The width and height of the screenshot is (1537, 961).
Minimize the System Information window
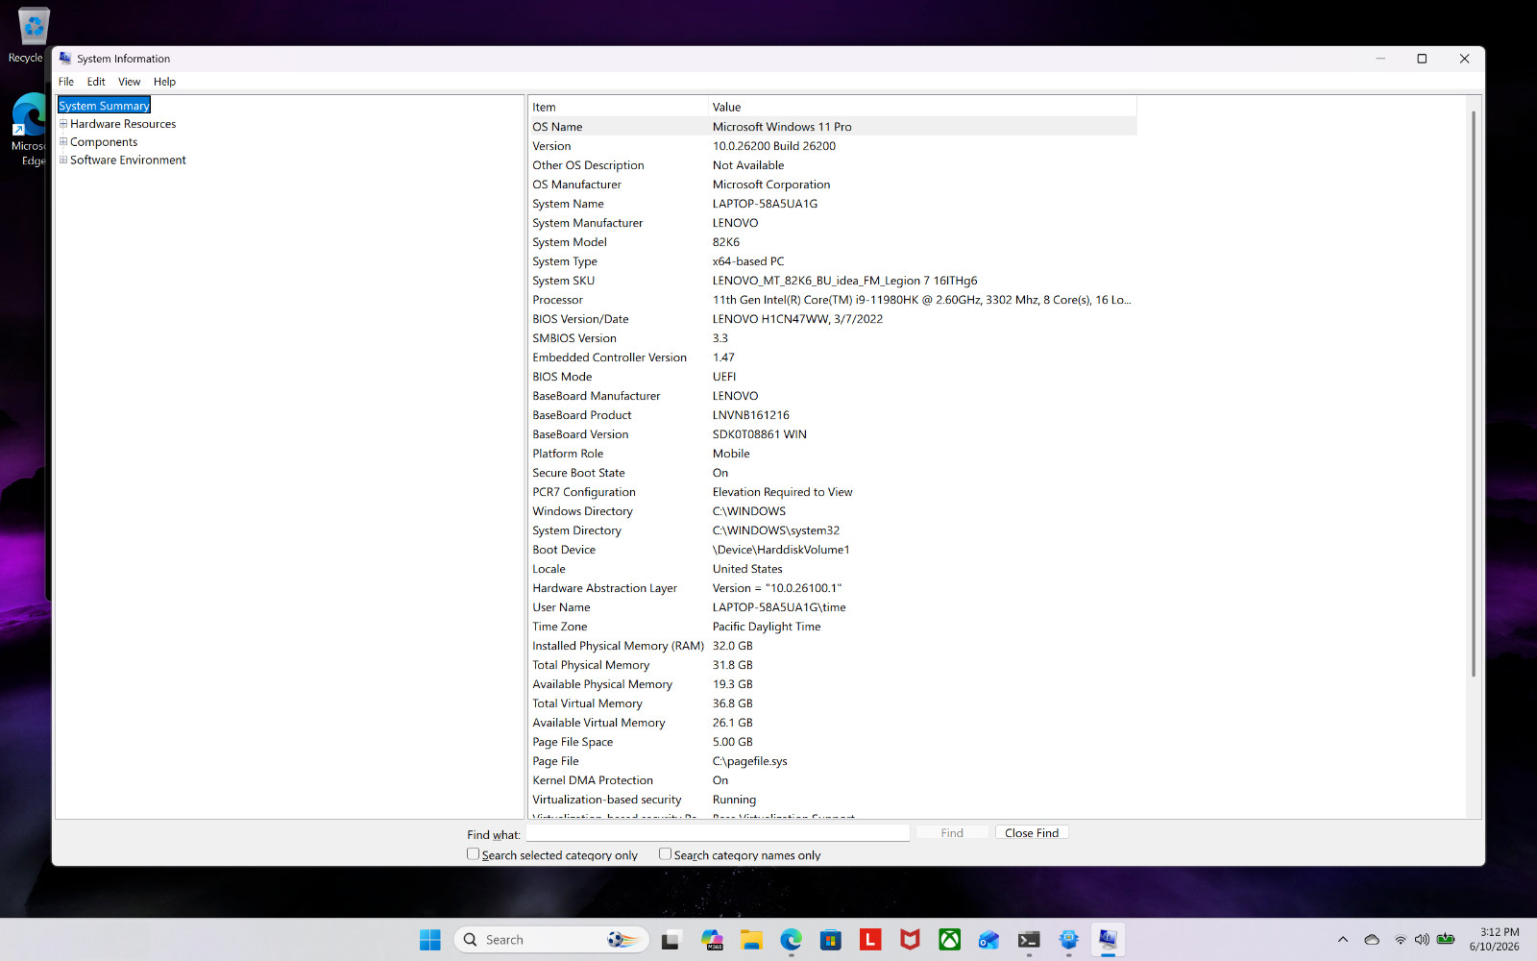tap(1380, 59)
